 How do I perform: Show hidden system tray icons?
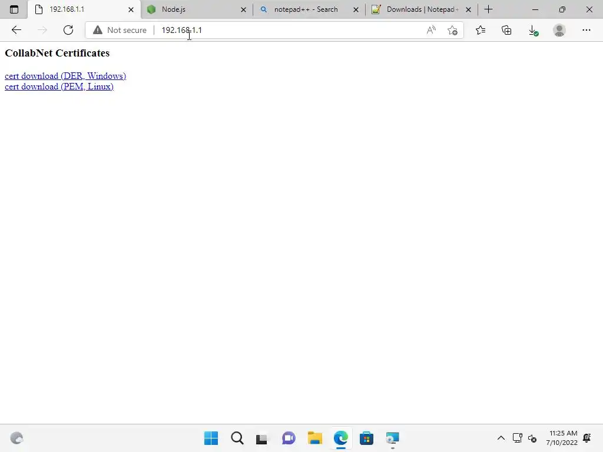click(x=501, y=438)
